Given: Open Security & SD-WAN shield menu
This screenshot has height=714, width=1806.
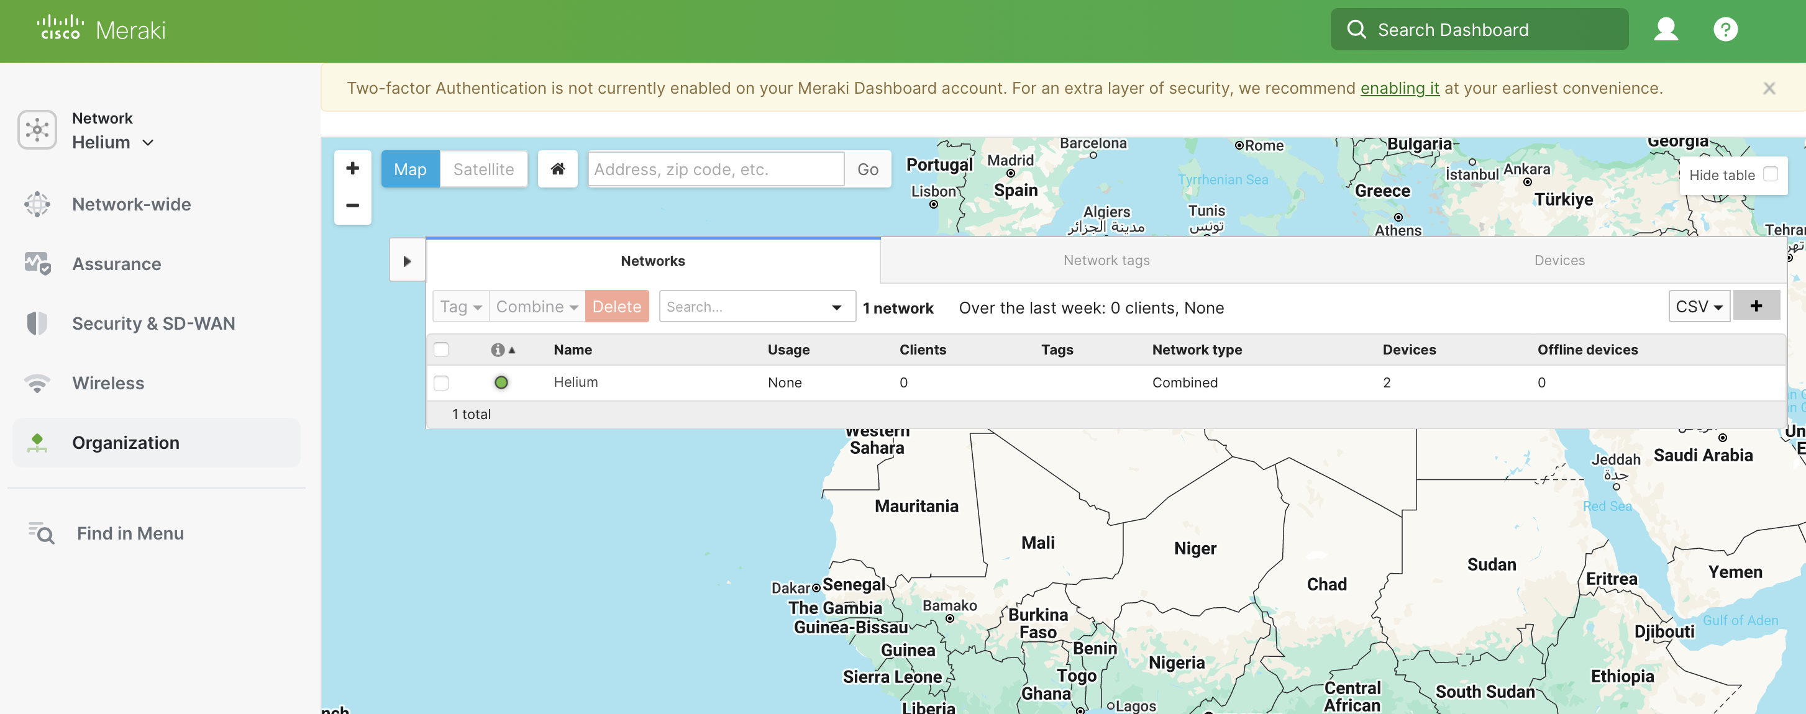Looking at the screenshot, I should [x=37, y=323].
